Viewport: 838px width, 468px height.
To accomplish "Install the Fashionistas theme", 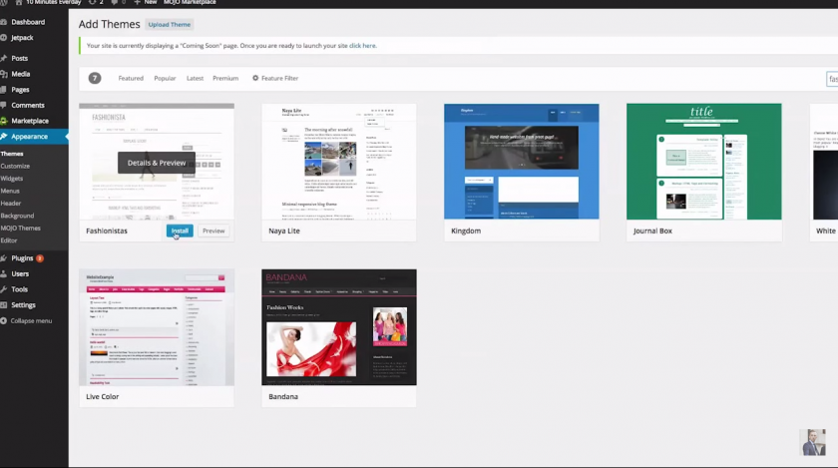I will [x=180, y=232].
